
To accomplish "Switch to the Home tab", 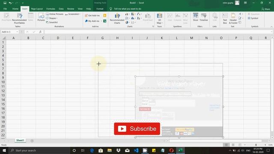I will click(15, 9).
